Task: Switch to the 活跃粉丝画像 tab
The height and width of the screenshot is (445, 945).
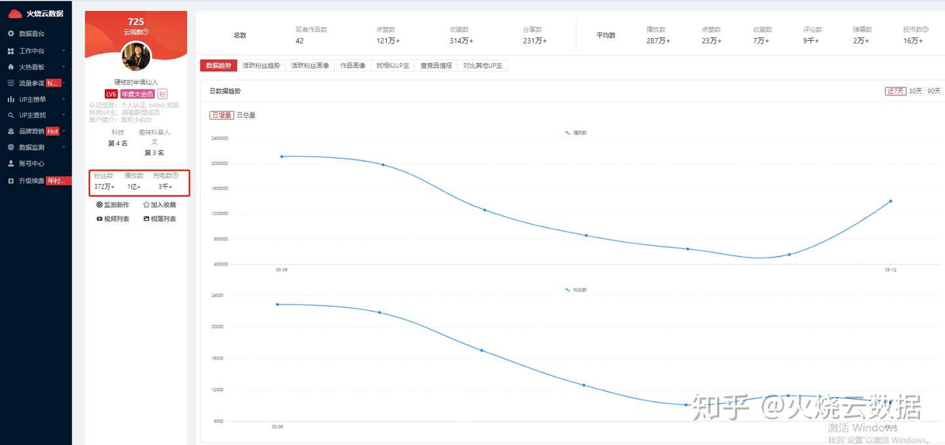Action: point(310,66)
